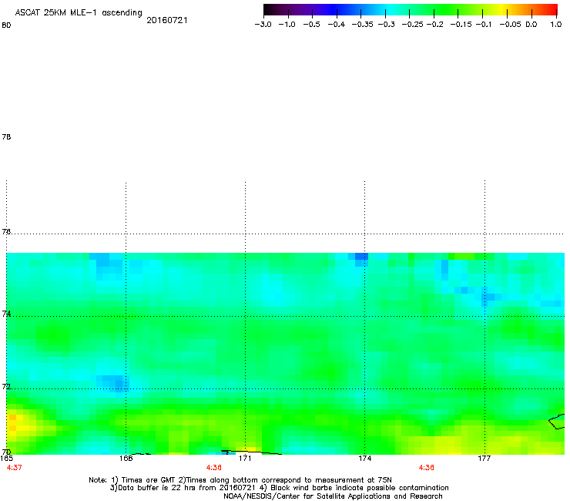
Task: Click the '-1.0' colorbar label
Action: pos(287,25)
